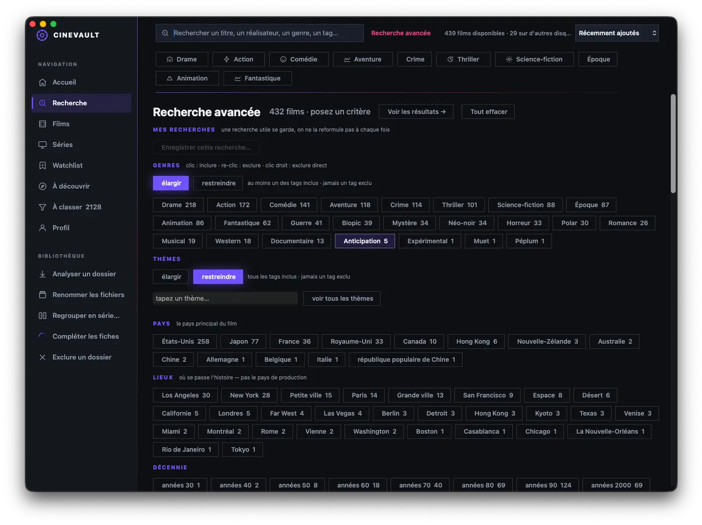Open the Recherche avancée link
The width and height of the screenshot is (702, 525).
click(x=401, y=33)
